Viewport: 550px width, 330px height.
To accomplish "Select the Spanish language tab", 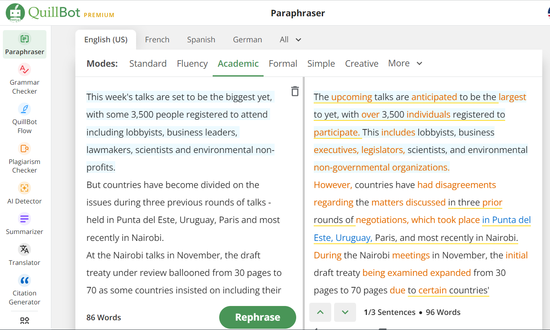I will (201, 39).
